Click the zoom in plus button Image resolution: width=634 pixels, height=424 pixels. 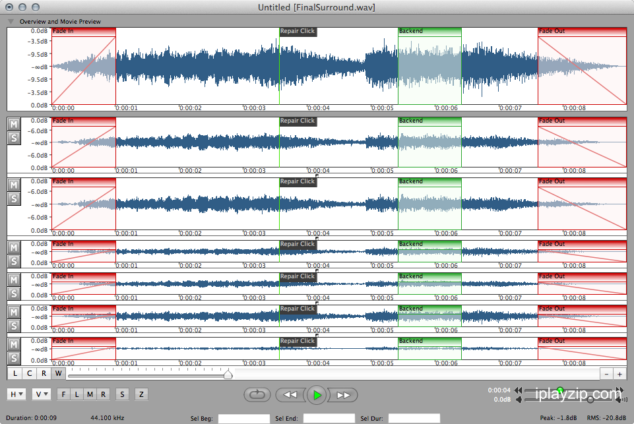[619, 375]
